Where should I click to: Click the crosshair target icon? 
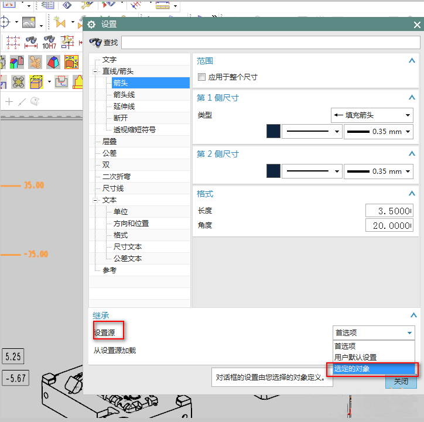click(x=6, y=22)
